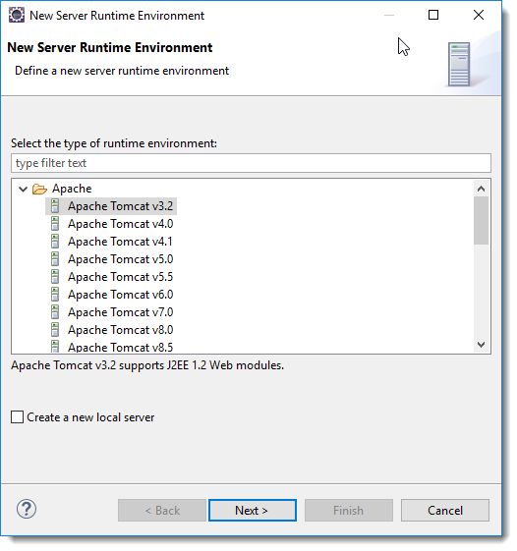Click server icon beside Apache Tomcat v5.5
This screenshot has width=517, height=551.
click(55, 277)
